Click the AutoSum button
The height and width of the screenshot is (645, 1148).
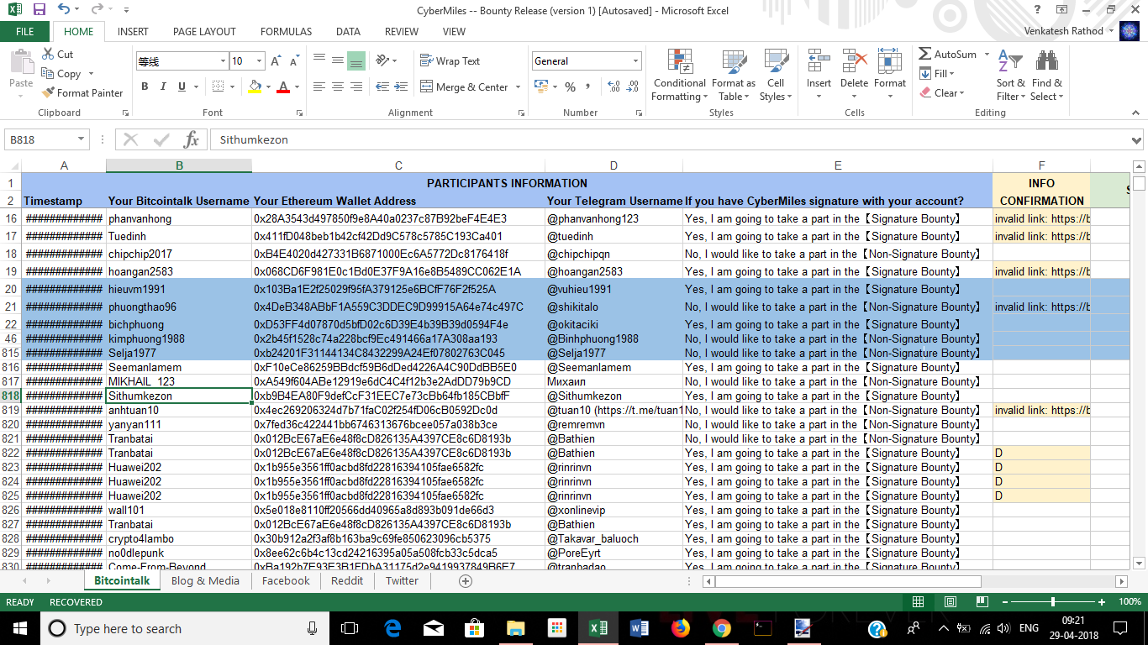pos(948,55)
